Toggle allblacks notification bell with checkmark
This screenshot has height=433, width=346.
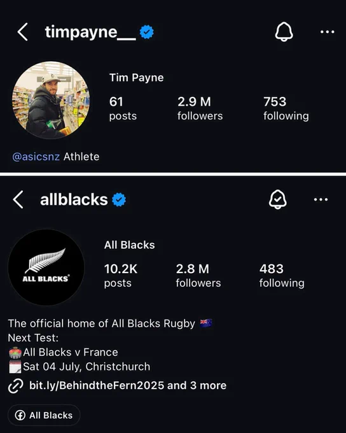click(x=278, y=199)
